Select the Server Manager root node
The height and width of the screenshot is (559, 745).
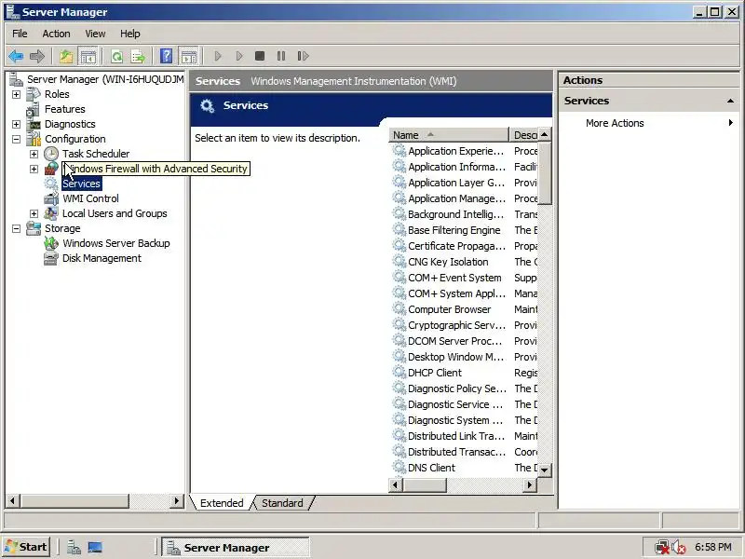click(105, 79)
